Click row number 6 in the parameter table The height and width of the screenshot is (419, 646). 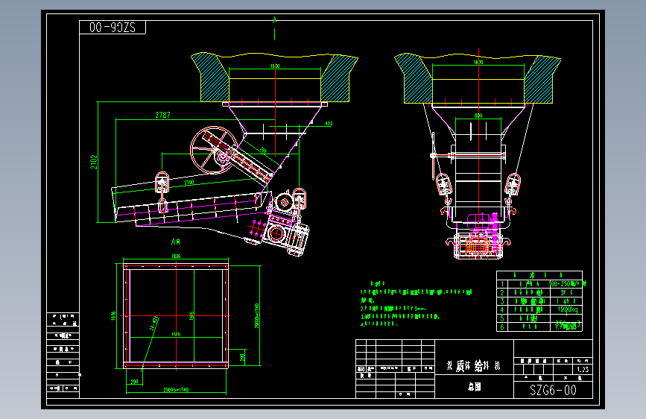tap(501, 327)
